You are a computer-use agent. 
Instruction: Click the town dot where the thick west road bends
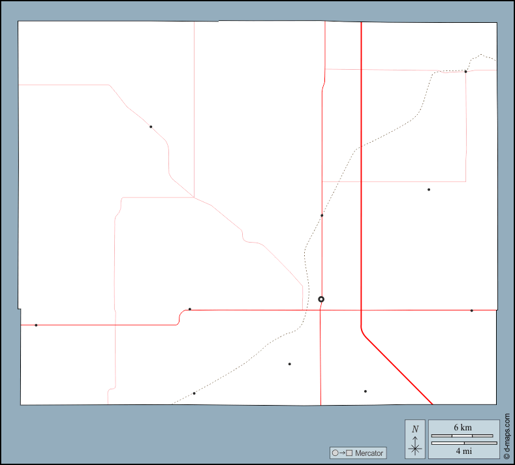point(190,309)
